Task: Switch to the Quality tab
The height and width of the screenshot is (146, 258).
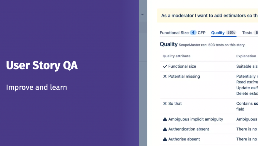Action: click(x=218, y=33)
